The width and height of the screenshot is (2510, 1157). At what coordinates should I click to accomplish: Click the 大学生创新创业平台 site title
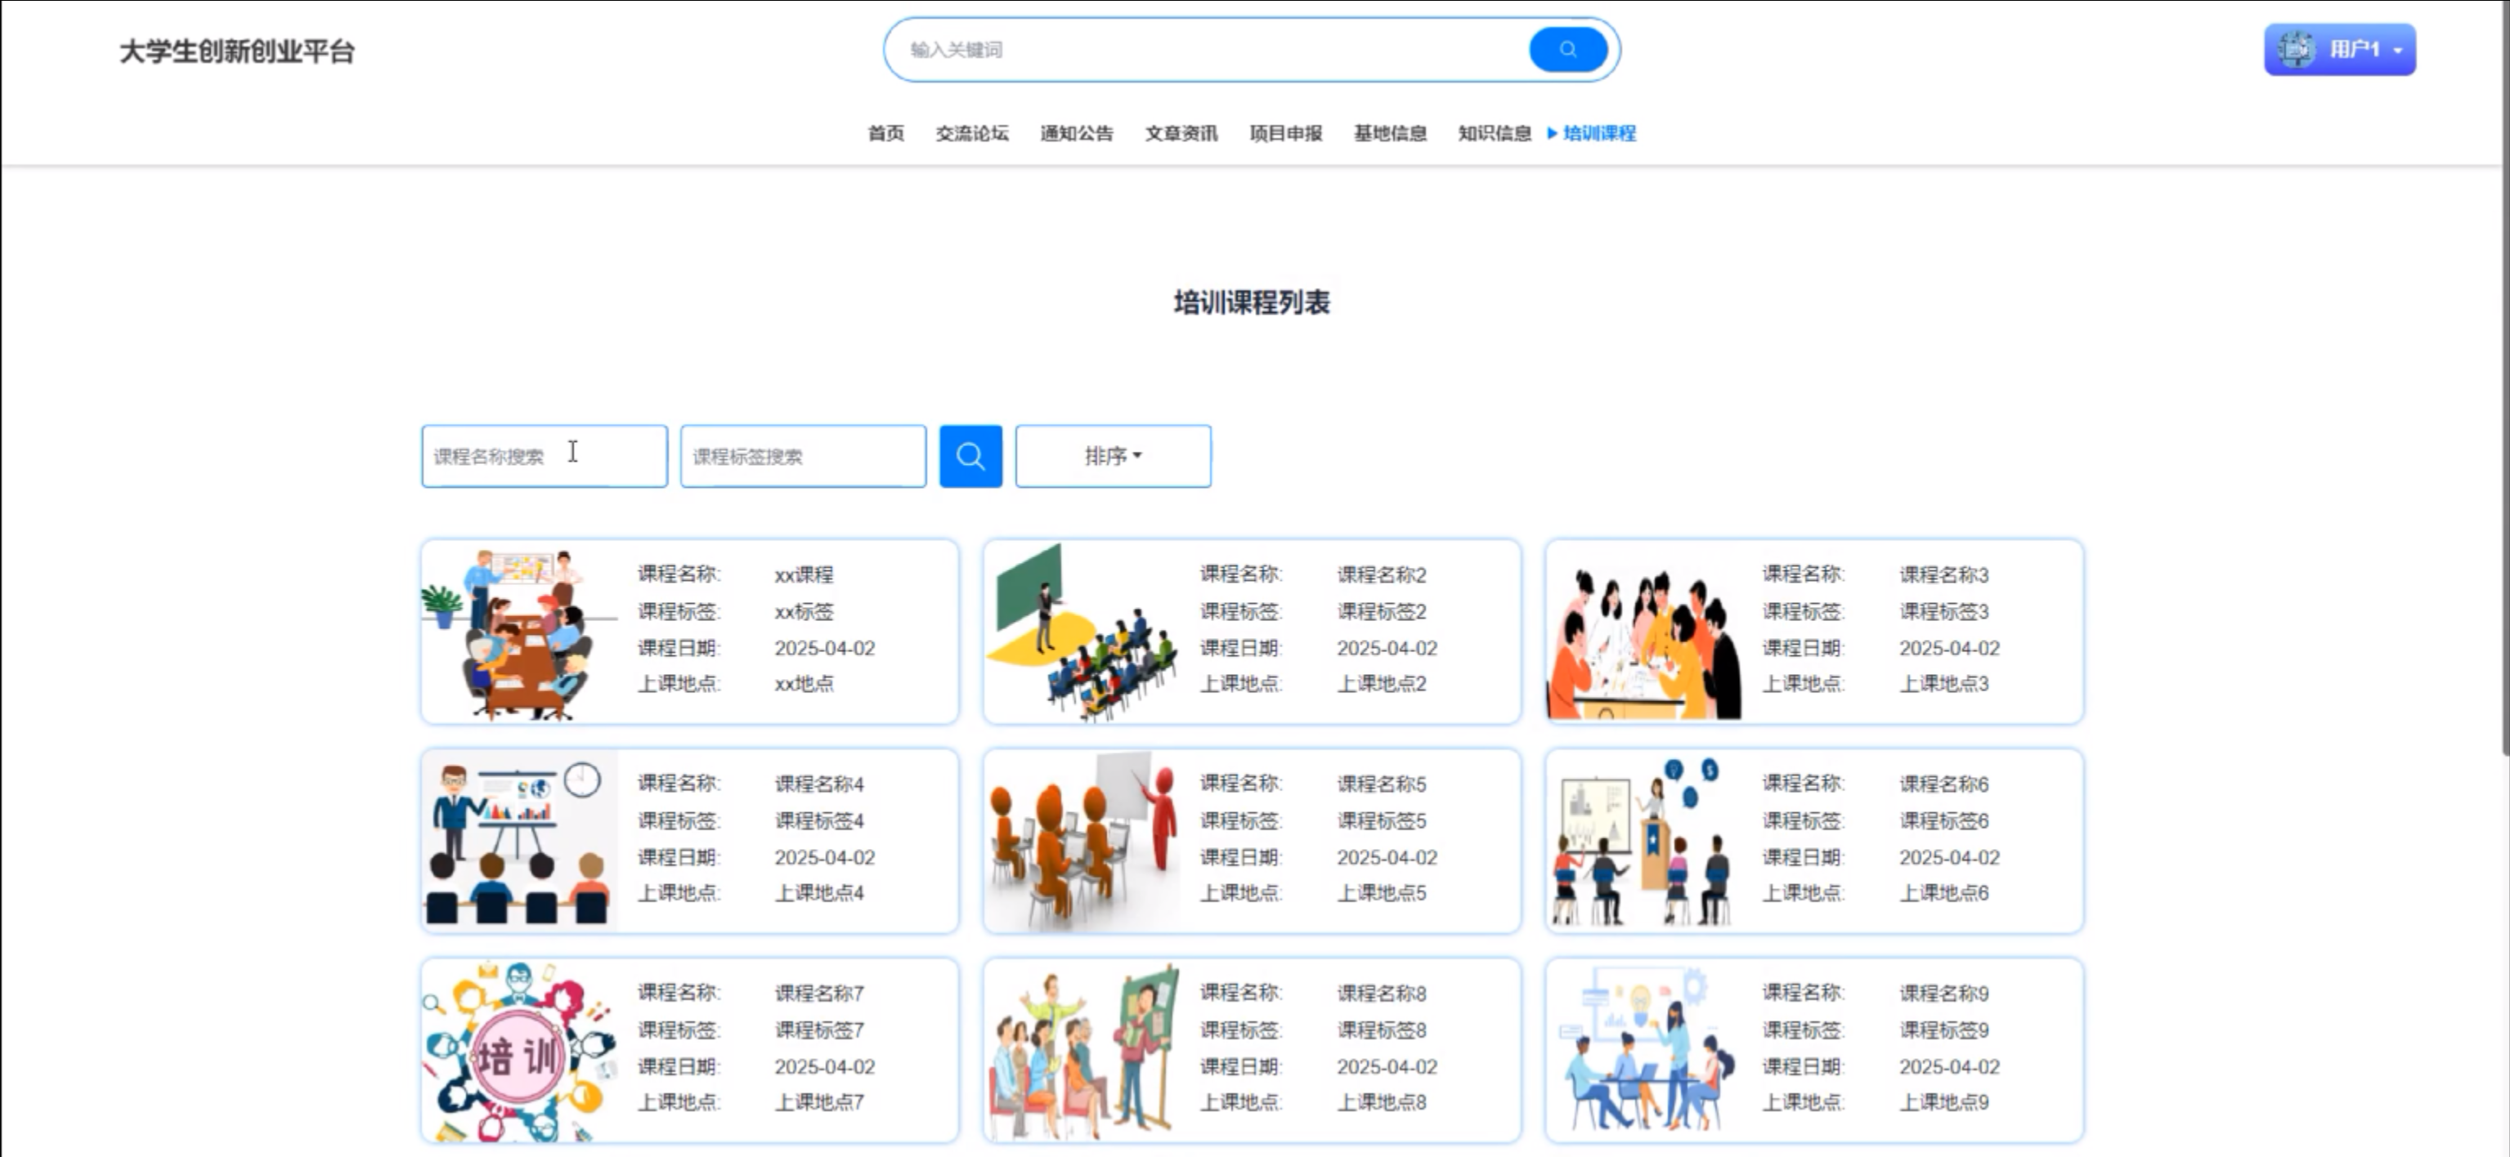point(237,51)
